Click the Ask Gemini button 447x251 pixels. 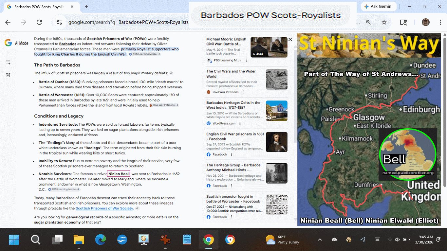pos(379,7)
